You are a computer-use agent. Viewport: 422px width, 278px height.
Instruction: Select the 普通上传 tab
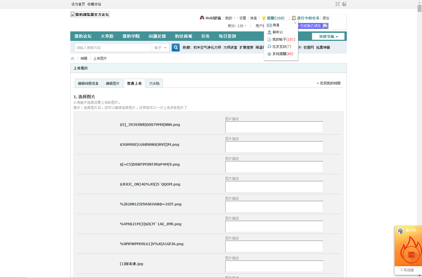[134, 83]
